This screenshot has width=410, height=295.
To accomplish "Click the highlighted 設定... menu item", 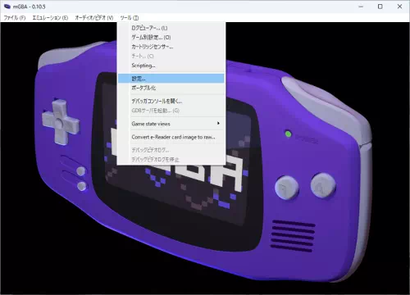I will pos(171,79).
